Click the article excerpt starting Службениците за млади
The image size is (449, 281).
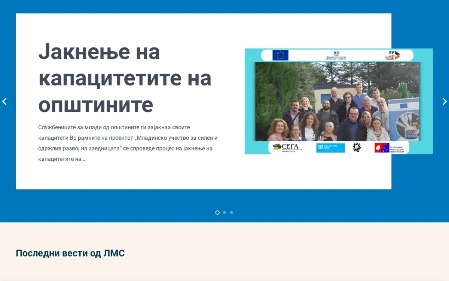pyautogui.click(x=128, y=143)
